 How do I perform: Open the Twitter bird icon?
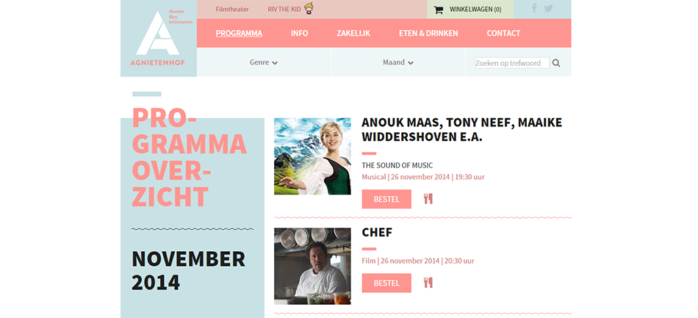(548, 9)
